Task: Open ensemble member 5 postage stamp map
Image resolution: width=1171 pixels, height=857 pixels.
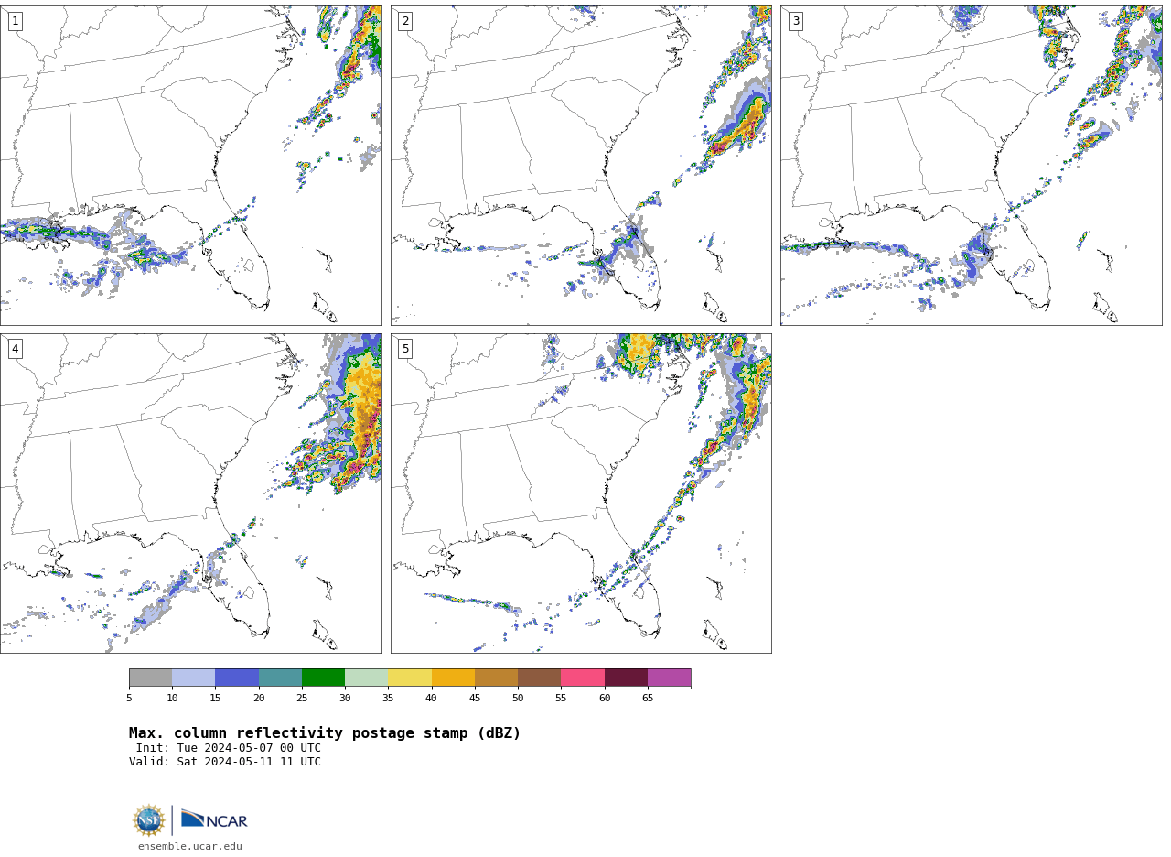Action: 581,494
